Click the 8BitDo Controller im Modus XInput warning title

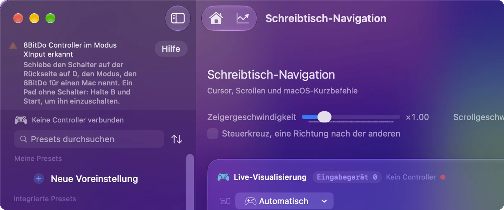70,50
